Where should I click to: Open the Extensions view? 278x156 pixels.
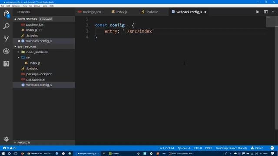coord(6,64)
